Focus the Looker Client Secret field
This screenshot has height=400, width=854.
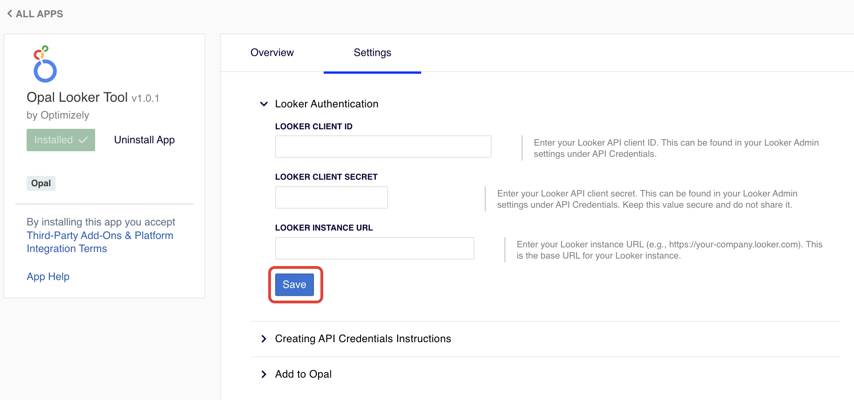point(331,197)
